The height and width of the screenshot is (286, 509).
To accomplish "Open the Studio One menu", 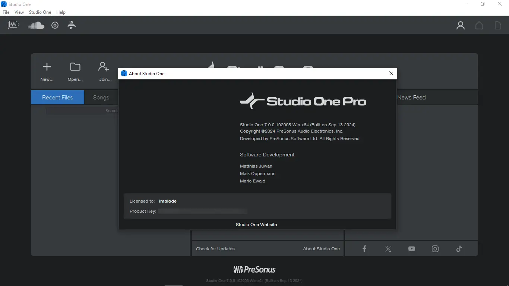I will click(40, 12).
